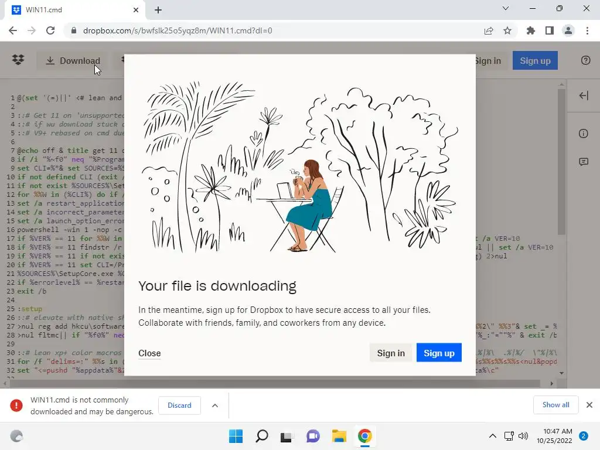Click the scroll down arrow of preview

[561, 373]
